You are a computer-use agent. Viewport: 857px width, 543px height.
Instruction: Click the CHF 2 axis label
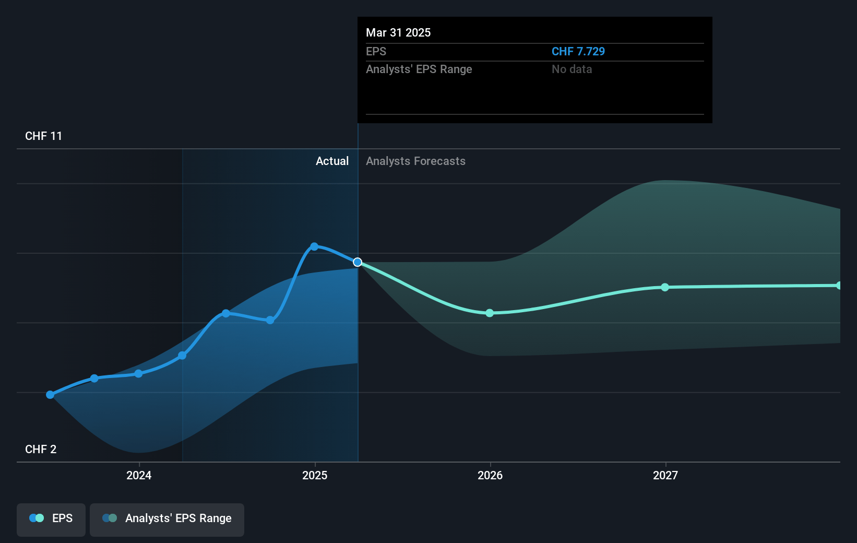pyautogui.click(x=41, y=450)
